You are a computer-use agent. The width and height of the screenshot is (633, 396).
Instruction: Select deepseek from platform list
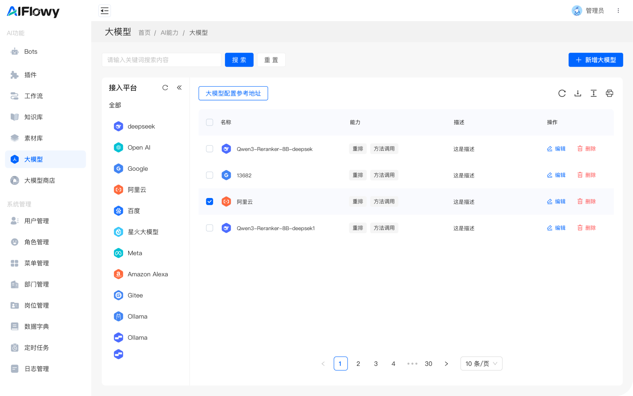[x=141, y=126]
